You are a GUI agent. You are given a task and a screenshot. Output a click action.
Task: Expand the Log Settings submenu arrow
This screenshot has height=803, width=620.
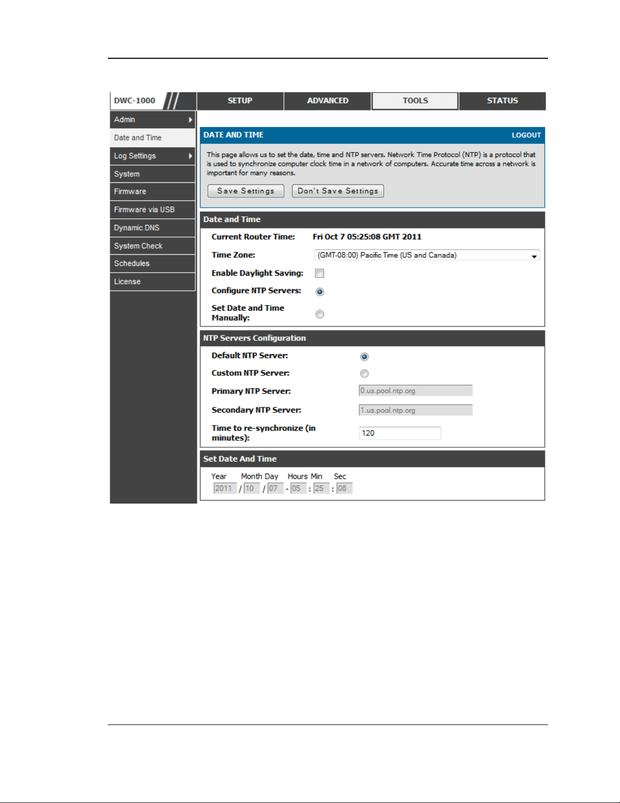coord(190,156)
